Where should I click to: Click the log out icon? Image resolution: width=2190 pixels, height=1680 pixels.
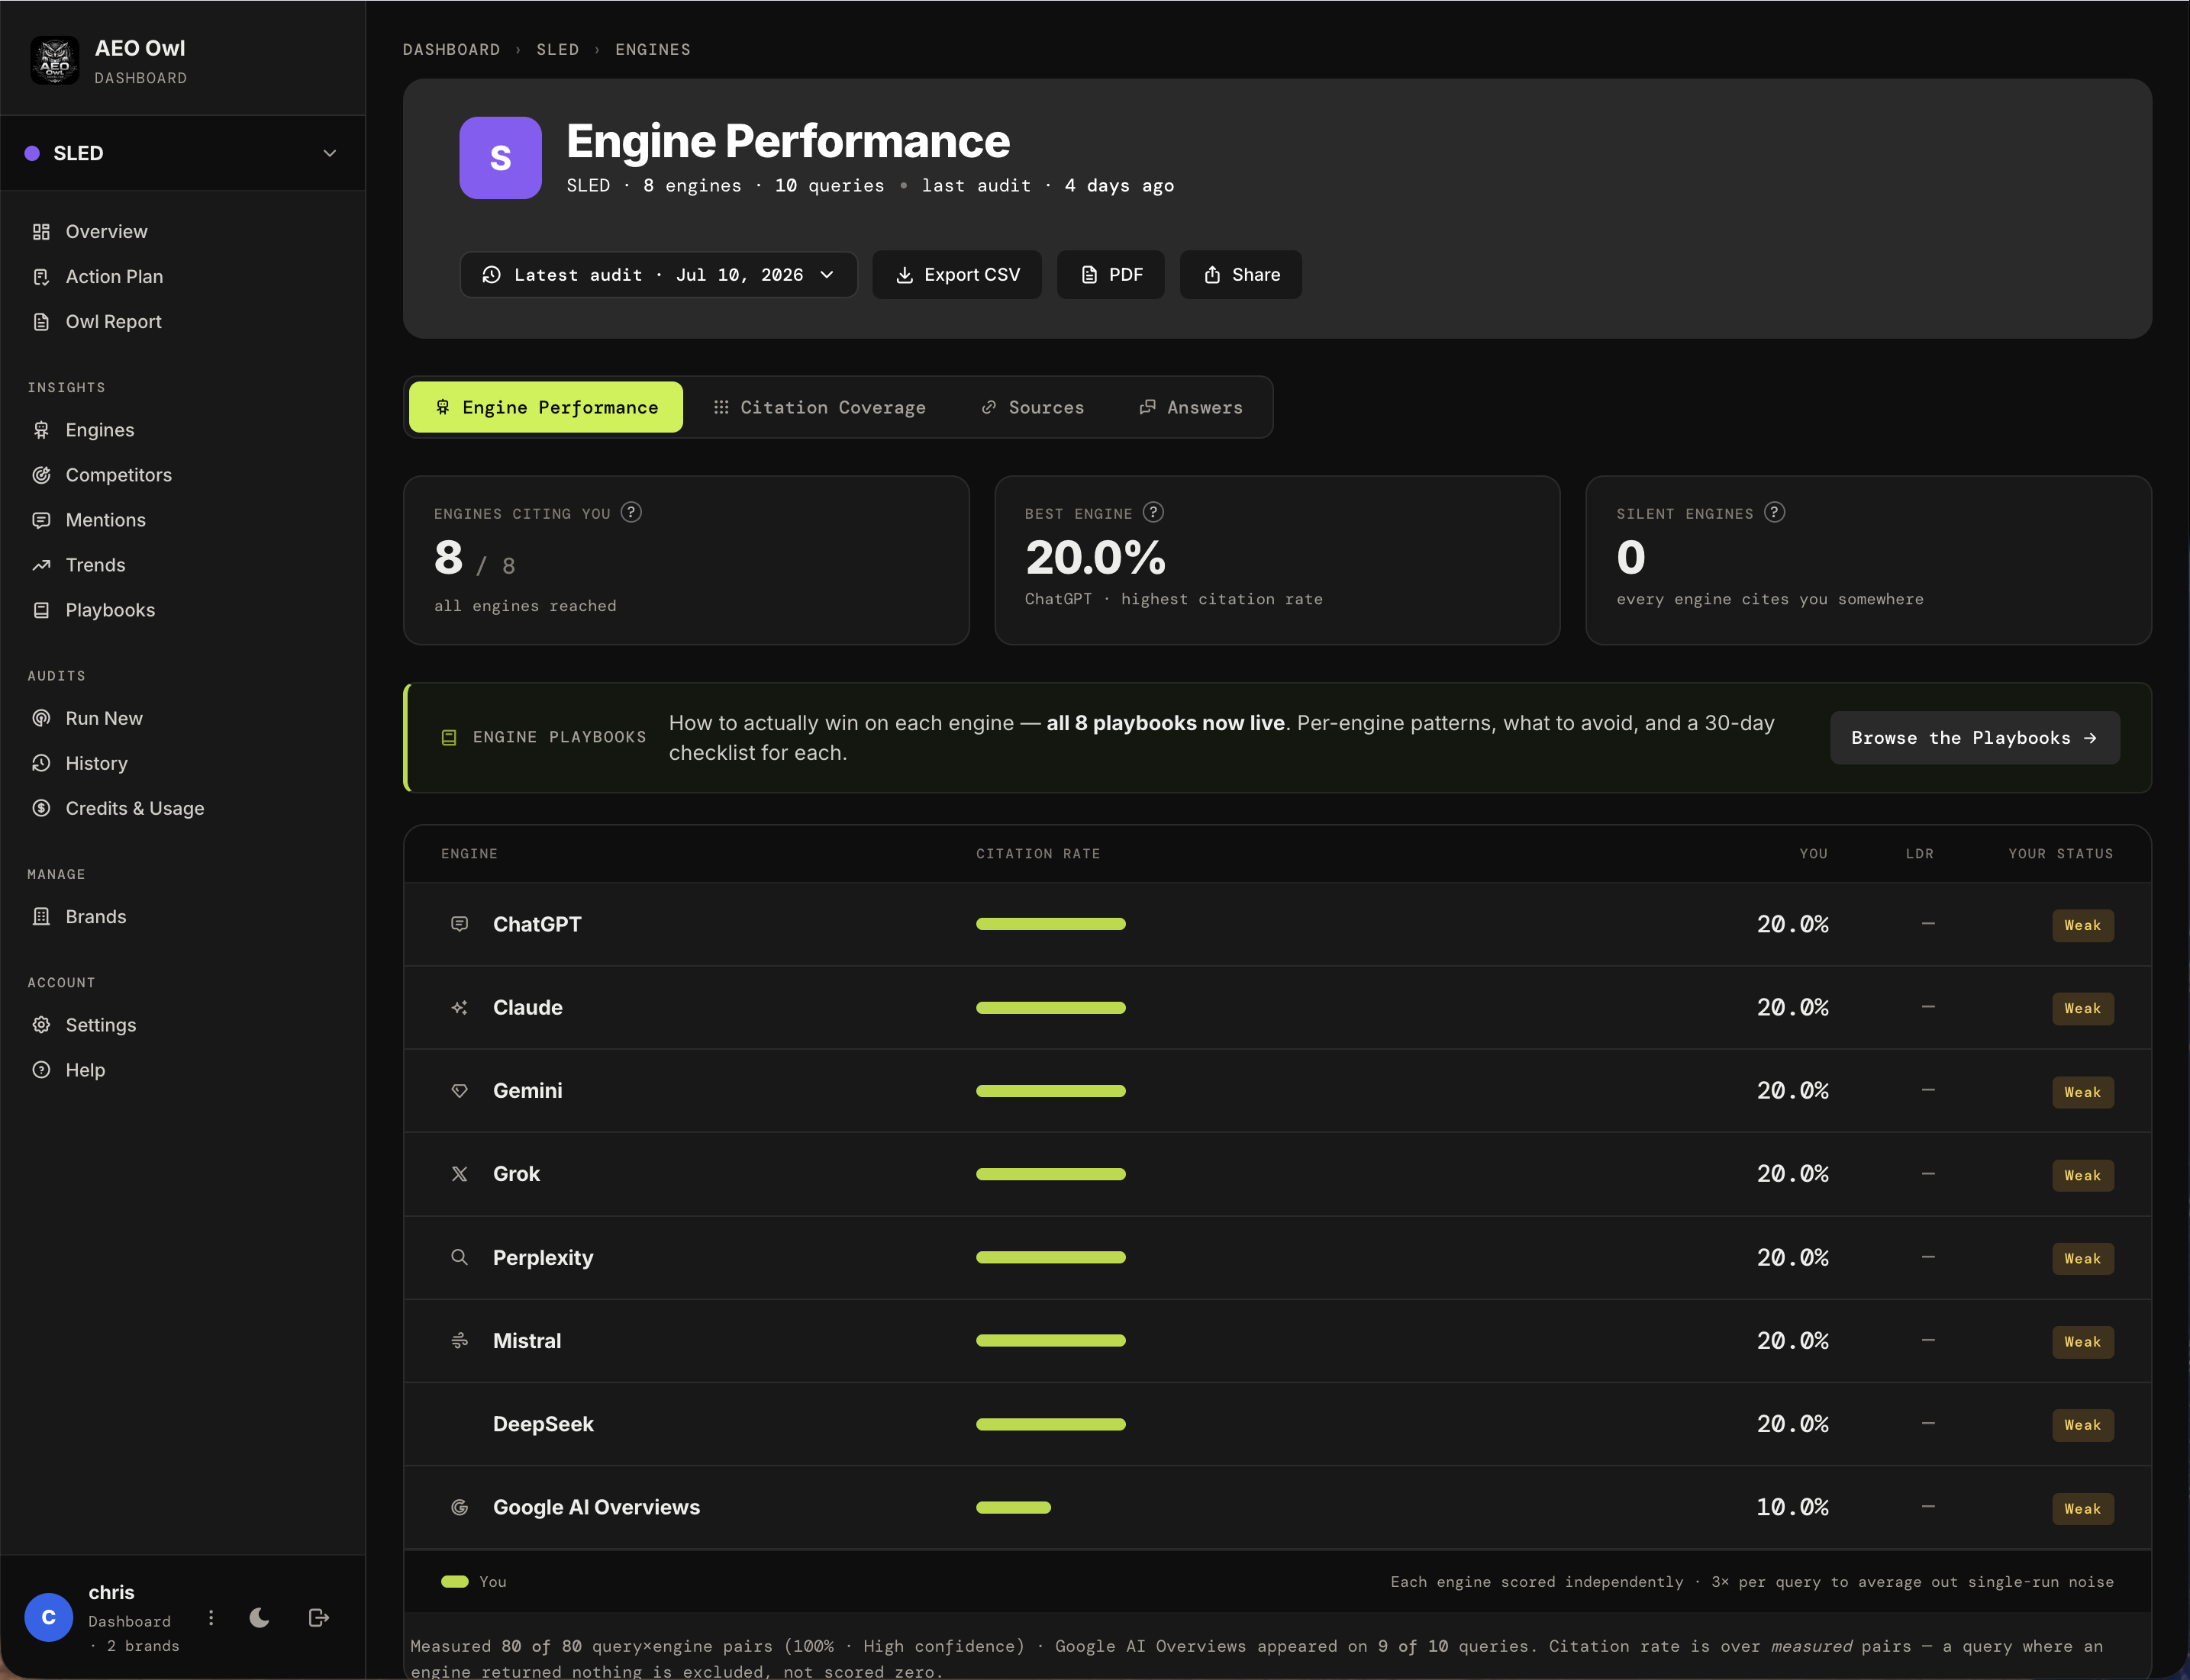pyautogui.click(x=319, y=1617)
